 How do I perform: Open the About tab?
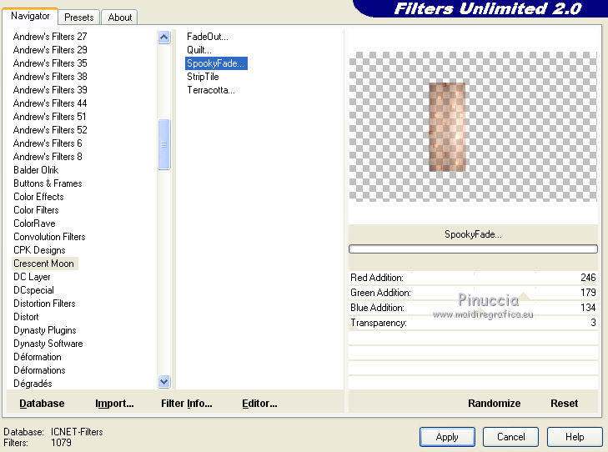[120, 18]
